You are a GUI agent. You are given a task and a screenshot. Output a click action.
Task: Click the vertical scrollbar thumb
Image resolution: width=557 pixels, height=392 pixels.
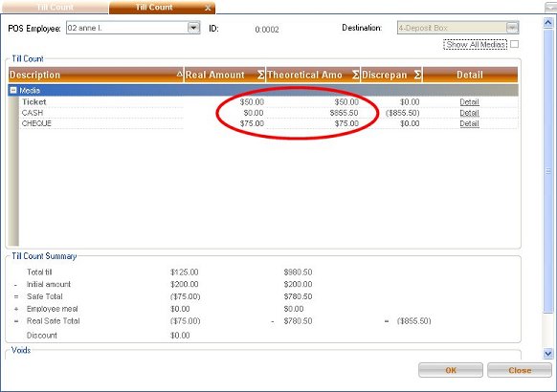coord(548,171)
